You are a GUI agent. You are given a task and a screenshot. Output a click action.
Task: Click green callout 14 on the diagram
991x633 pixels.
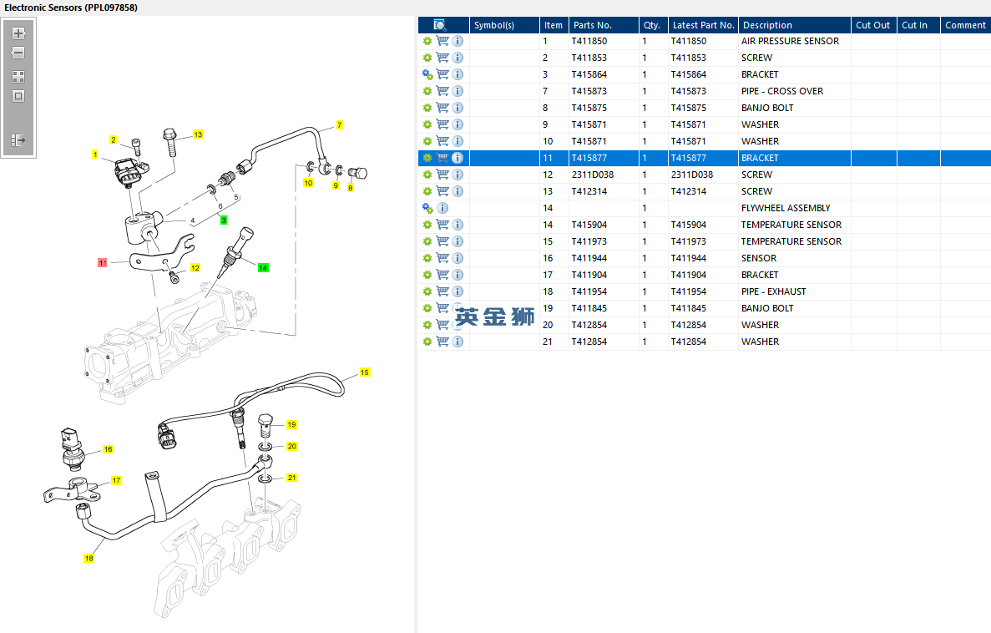click(263, 268)
